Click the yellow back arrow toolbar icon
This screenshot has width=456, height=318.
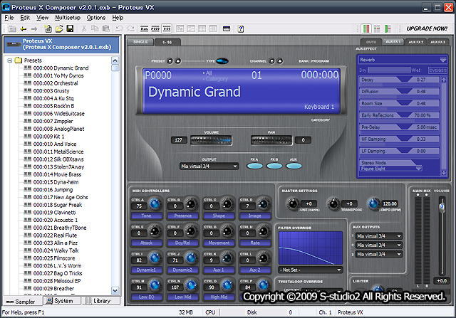tap(24, 28)
